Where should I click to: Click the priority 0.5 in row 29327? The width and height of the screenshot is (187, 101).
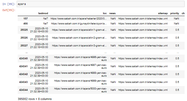[177, 46]
